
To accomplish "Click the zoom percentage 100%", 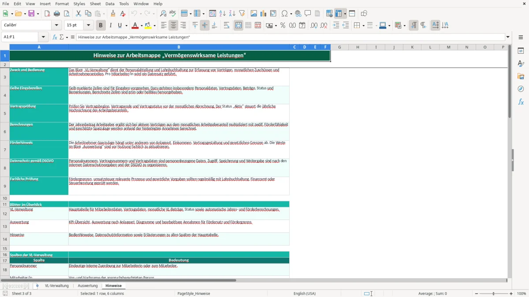I will coord(522,293).
